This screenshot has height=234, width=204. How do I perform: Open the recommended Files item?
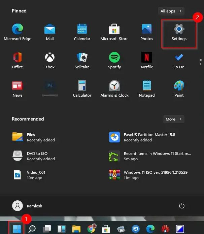point(34,137)
